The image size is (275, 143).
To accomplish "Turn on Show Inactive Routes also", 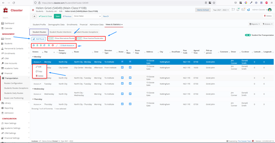I will [80, 38].
